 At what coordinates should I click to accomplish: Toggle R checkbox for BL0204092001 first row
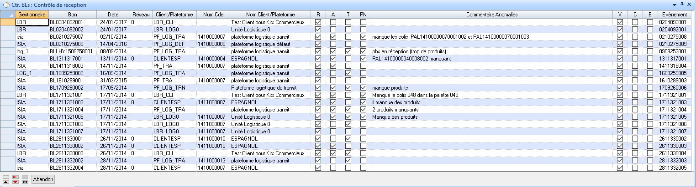(318, 22)
